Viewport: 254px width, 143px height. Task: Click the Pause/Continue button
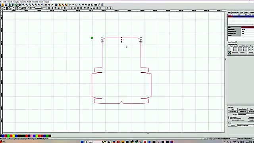coord(242,109)
